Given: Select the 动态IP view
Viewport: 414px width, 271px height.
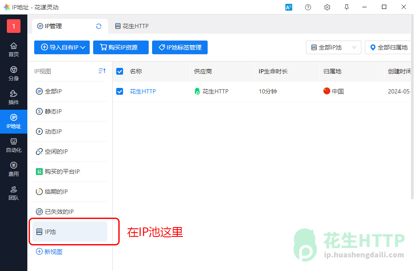Looking at the screenshot, I should [x=70, y=131].
